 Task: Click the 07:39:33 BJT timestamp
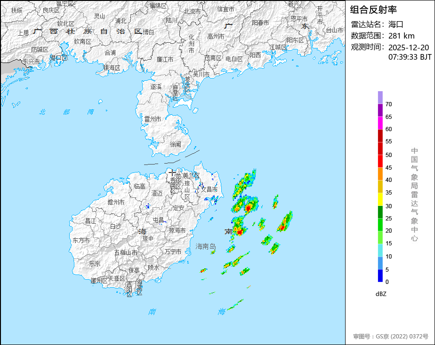410,57
